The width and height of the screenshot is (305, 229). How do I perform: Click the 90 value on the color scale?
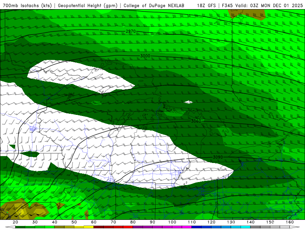(x=152, y=222)
